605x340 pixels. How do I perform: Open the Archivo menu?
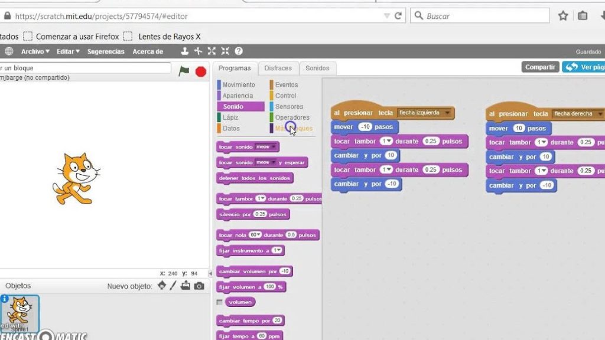click(35, 51)
